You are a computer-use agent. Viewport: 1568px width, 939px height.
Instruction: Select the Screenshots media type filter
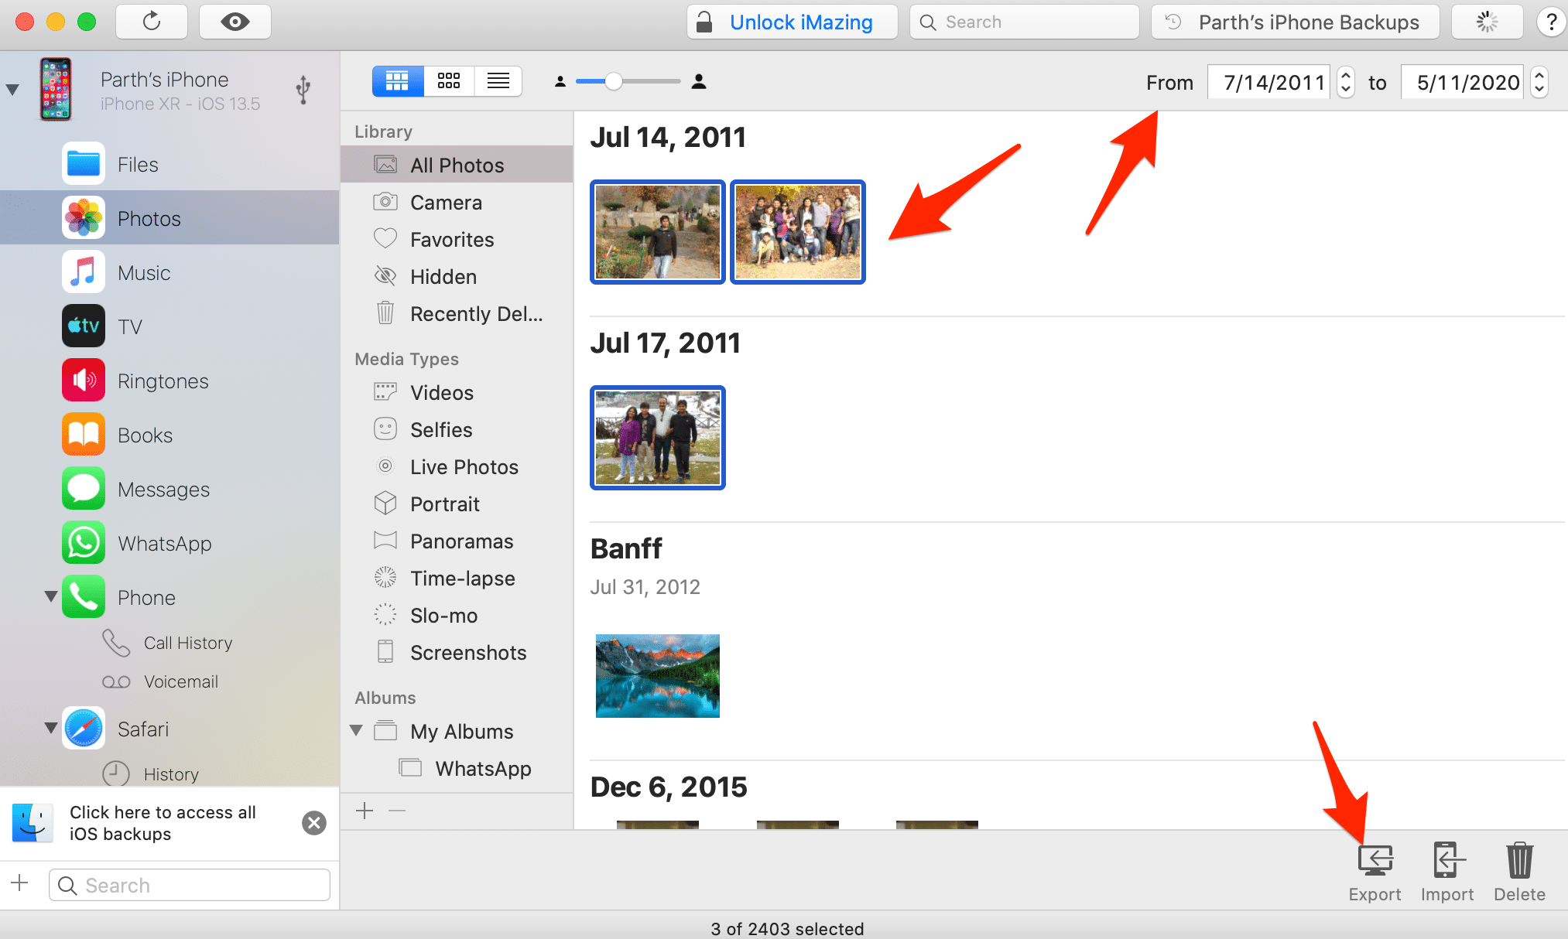(467, 654)
